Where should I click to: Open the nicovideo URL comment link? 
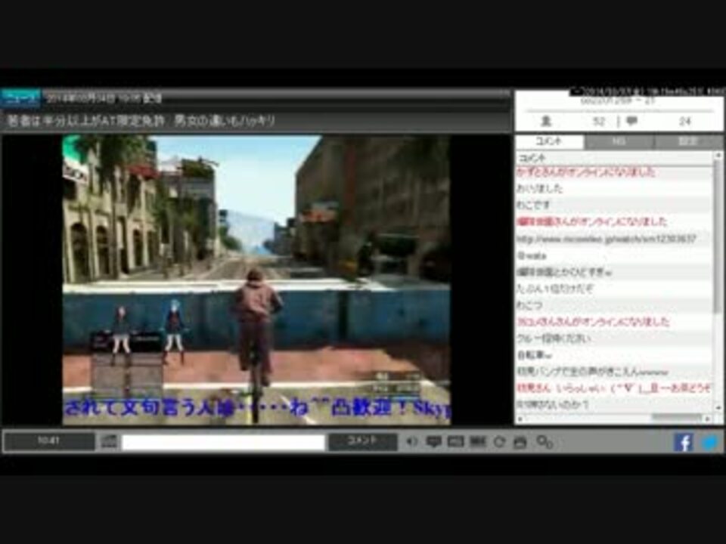coord(607,239)
